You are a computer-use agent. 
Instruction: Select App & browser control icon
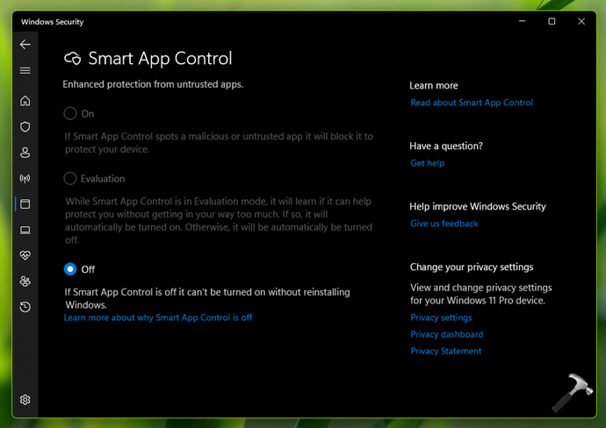point(25,203)
